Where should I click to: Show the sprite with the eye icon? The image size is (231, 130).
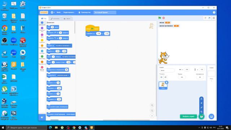tap(161, 77)
